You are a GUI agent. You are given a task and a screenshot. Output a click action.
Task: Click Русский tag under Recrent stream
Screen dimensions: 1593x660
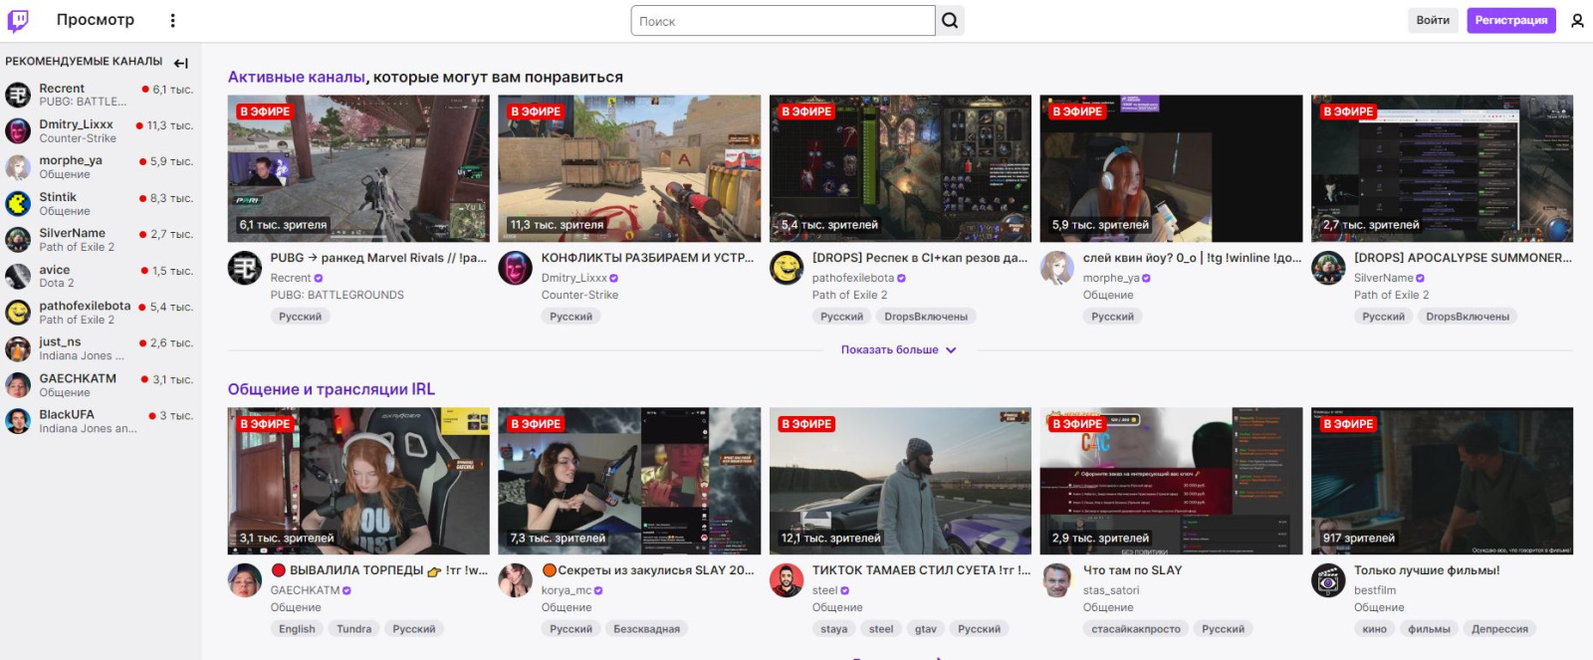click(301, 317)
